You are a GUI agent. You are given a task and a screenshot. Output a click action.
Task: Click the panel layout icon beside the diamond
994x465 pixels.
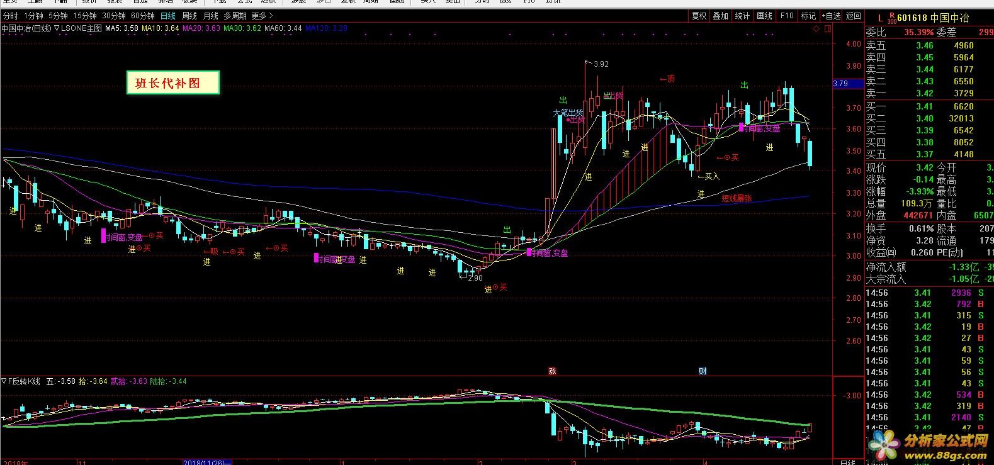tap(827, 28)
